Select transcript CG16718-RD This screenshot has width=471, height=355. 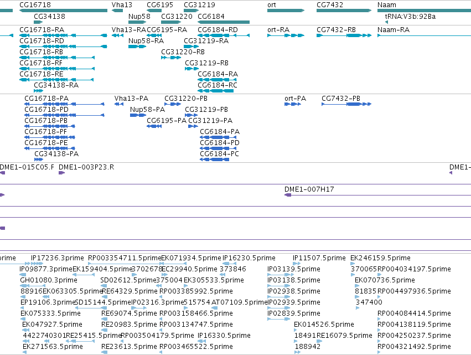pos(42,41)
